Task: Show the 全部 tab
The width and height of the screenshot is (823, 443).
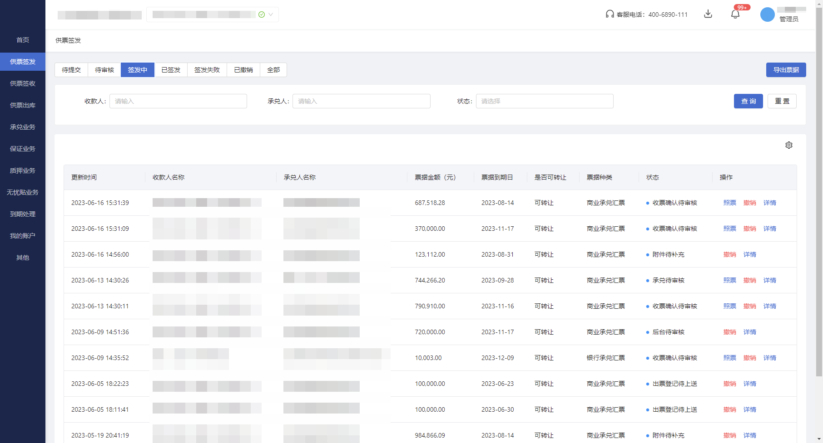Action: click(x=273, y=70)
